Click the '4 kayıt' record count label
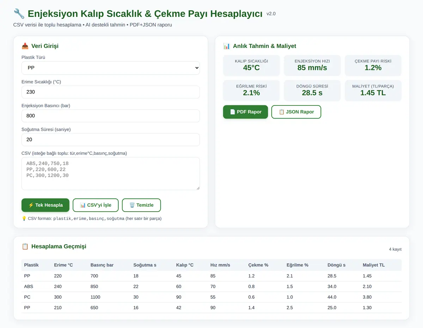This screenshot has width=423, height=328. [395, 249]
